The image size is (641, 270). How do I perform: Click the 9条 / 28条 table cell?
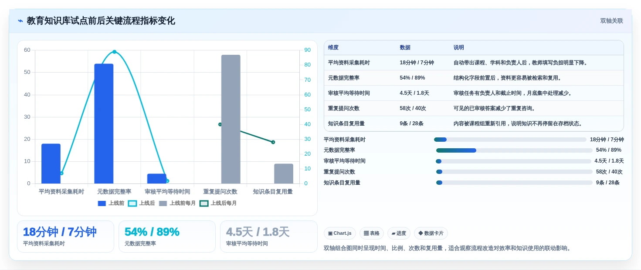click(x=411, y=123)
